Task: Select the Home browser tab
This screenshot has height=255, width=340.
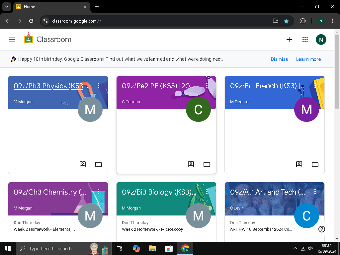Action: [x=51, y=7]
